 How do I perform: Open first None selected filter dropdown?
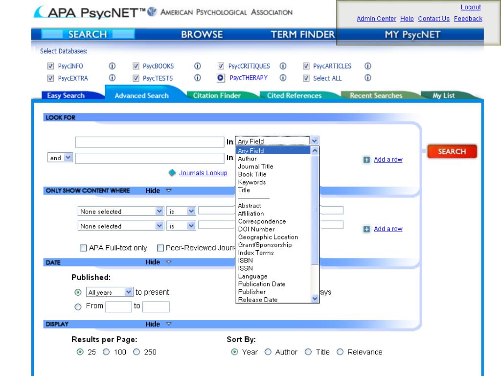(121, 211)
